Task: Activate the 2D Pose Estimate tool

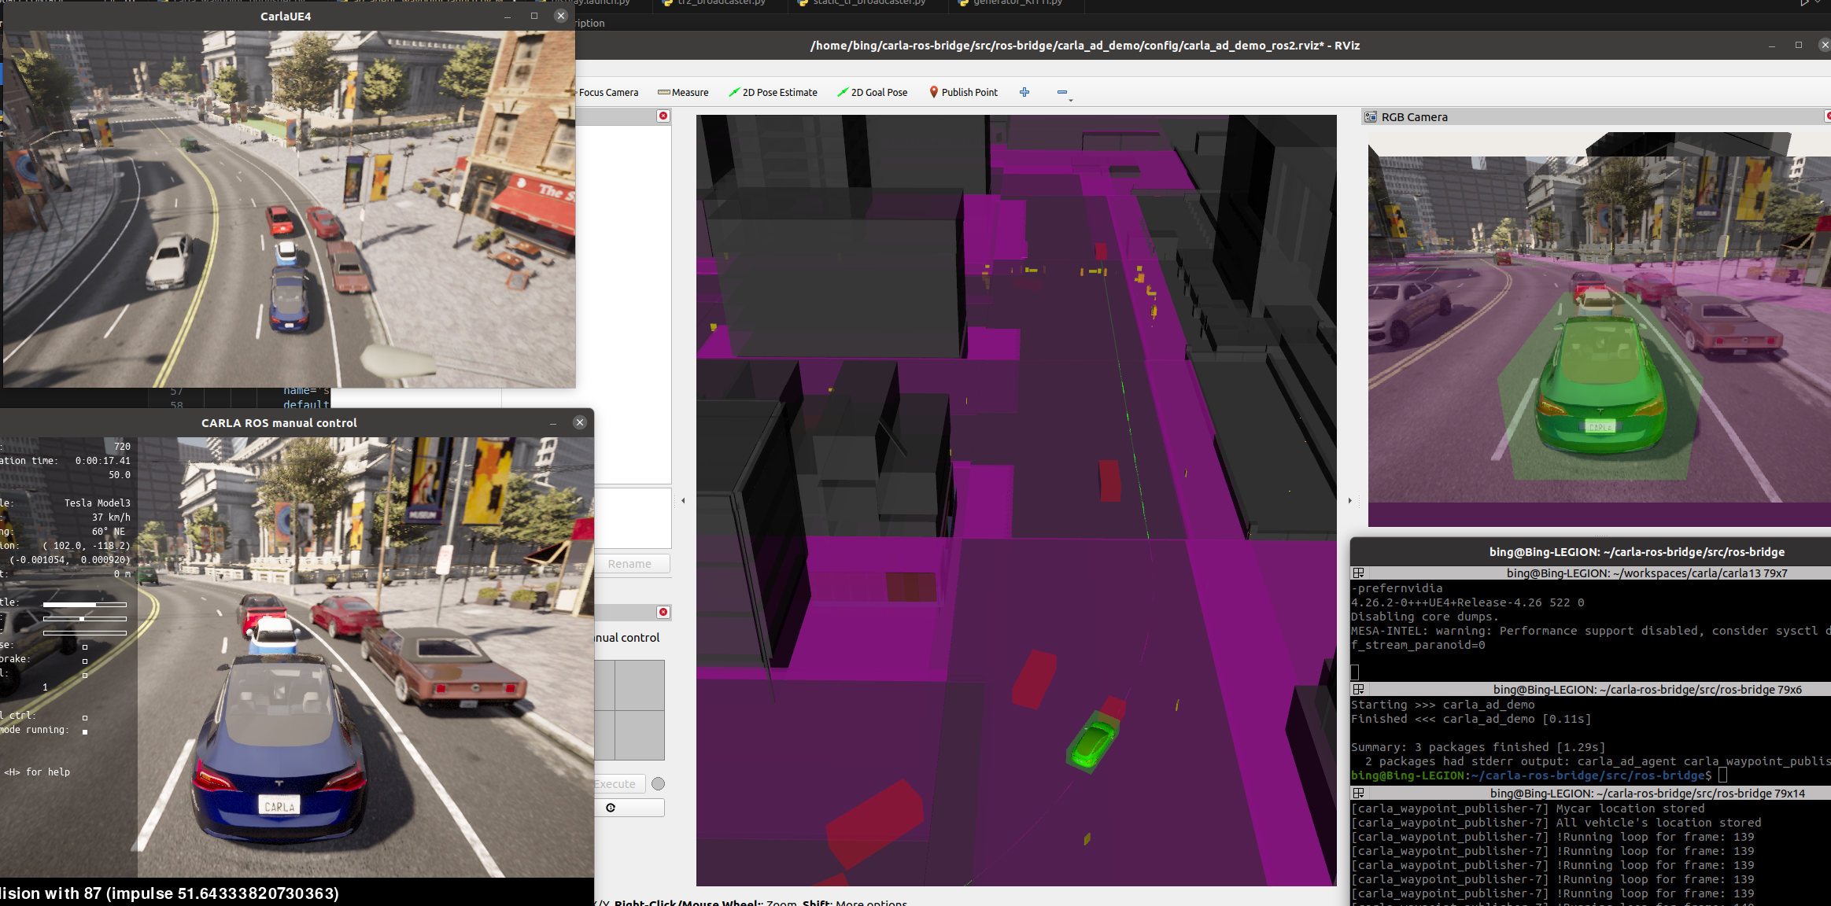Action: (x=773, y=92)
